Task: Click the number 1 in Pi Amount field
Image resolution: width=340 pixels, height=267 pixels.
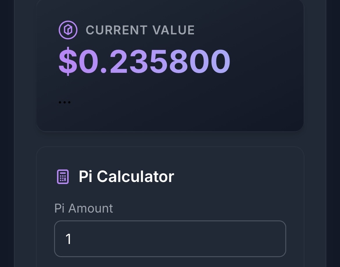Action: pos(68,239)
